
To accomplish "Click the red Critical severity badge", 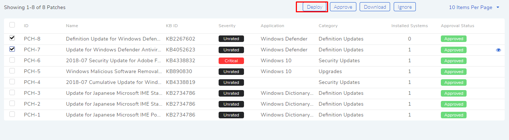I will pos(231,61).
